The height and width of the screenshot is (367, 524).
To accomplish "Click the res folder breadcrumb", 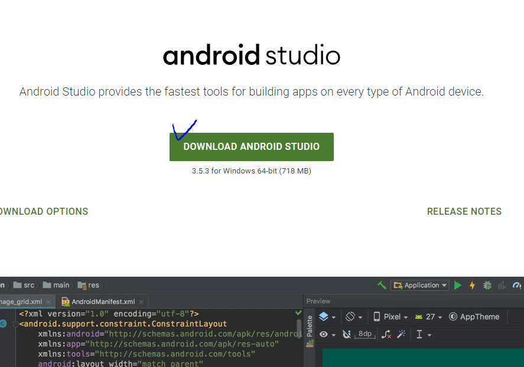I will (x=89, y=285).
